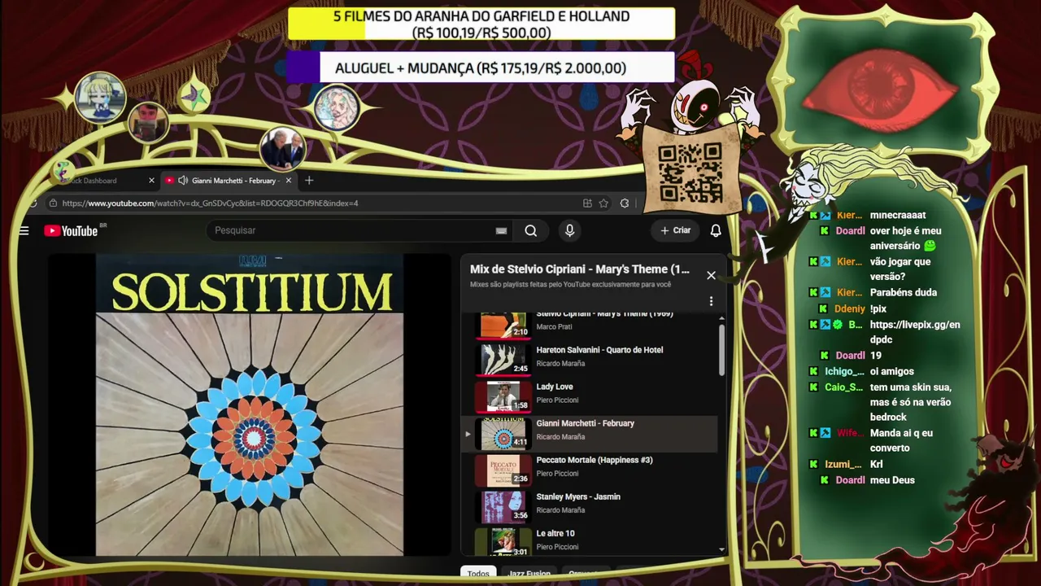Click "Piero Piccioni" under Lady Love
The height and width of the screenshot is (586, 1041).
pos(557,400)
